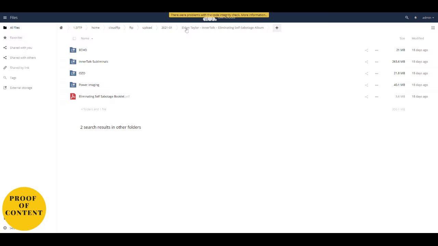Click the 40.1 MB size value

point(399,85)
